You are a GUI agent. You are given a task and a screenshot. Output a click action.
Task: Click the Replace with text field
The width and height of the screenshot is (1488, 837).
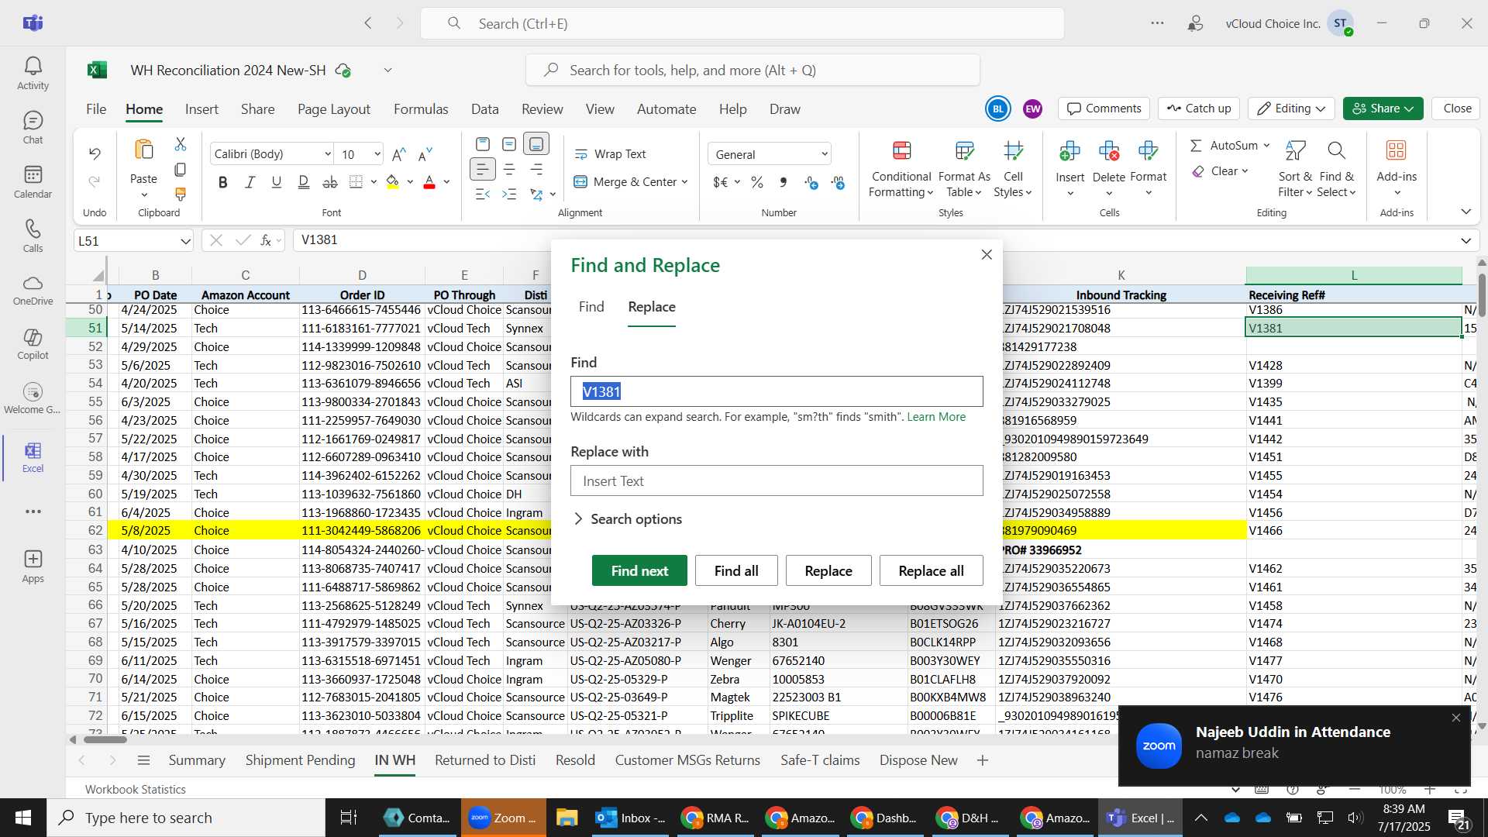(x=777, y=480)
